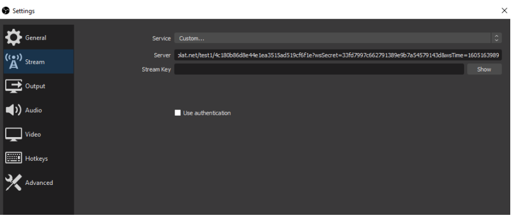Click the OBS logo in title bar

[x=6, y=11]
